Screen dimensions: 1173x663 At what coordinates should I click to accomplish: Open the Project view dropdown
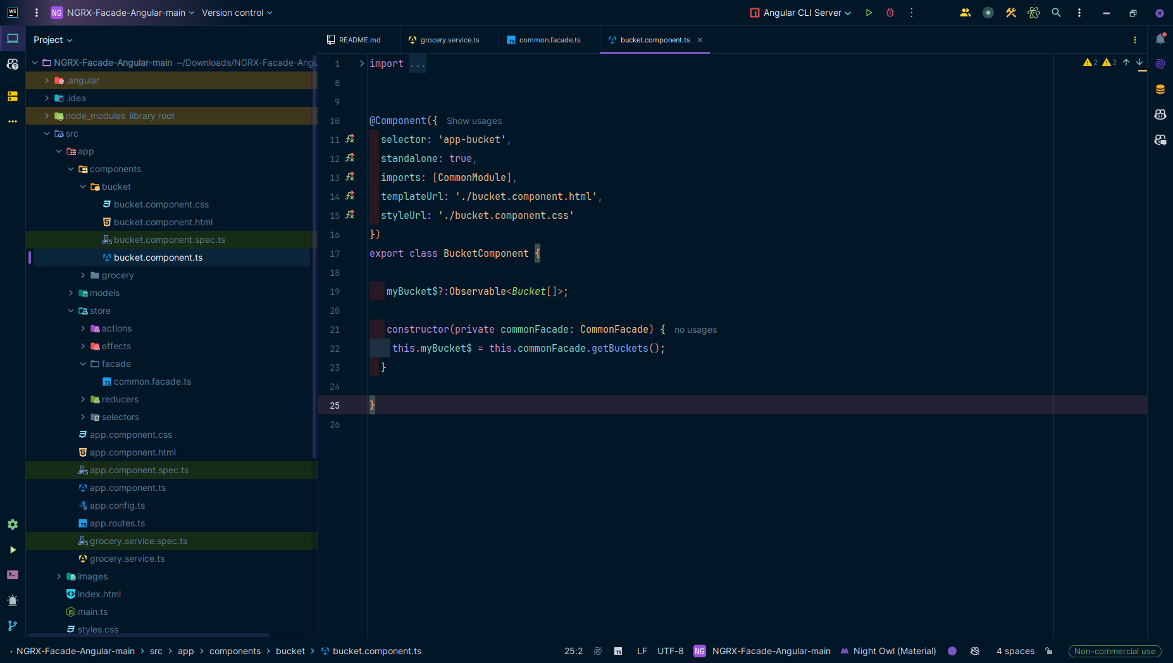(53, 40)
